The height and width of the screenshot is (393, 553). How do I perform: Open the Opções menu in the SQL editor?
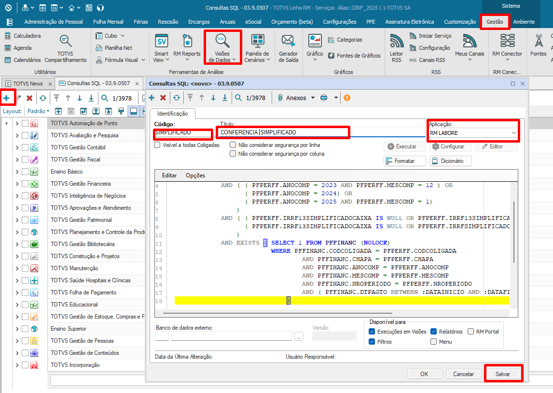[x=195, y=175]
